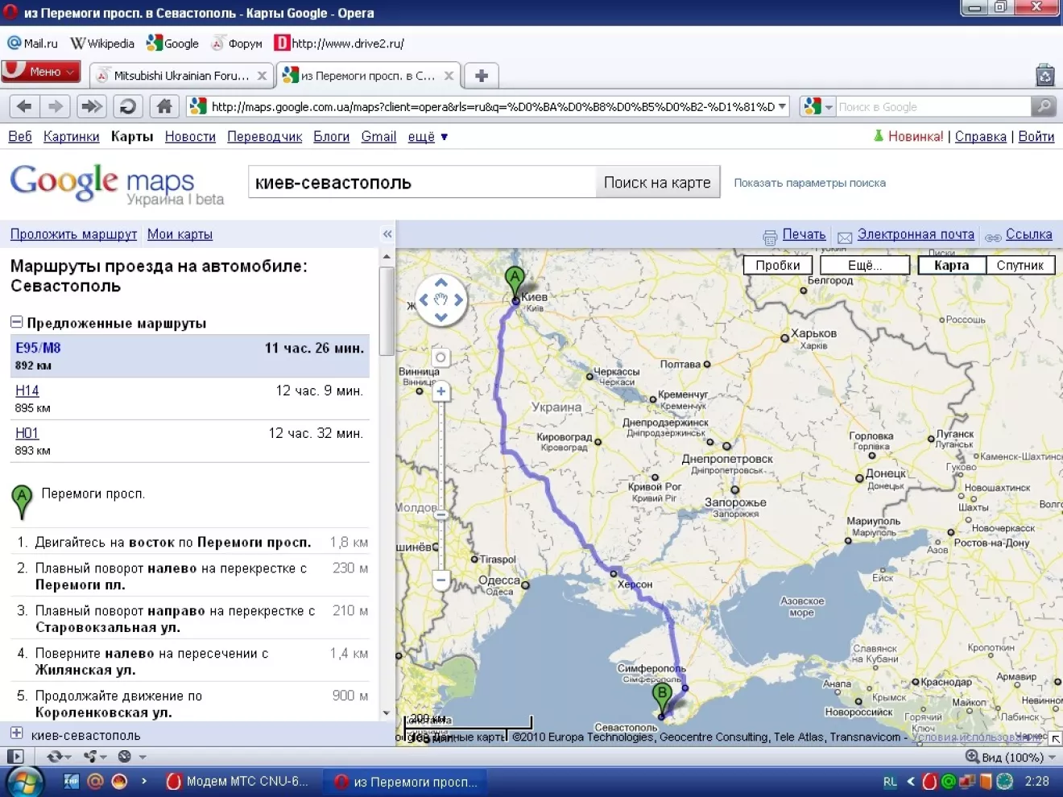The height and width of the screenshot is (797, 1063).
Task: Open the Ещё... map layers dropdown
Action: (865, 265)
